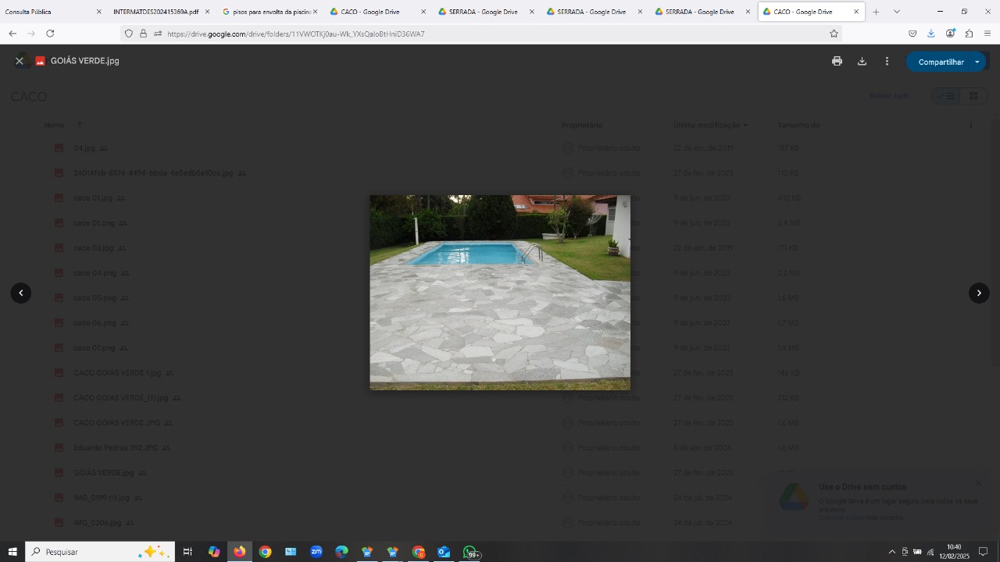Reload the current page
Viewport: 1000px width, 562px height.
click(50, 34)
